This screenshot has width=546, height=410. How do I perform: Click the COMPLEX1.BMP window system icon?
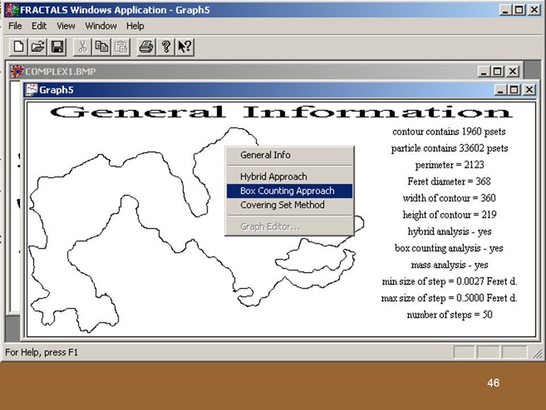point(17,72)
